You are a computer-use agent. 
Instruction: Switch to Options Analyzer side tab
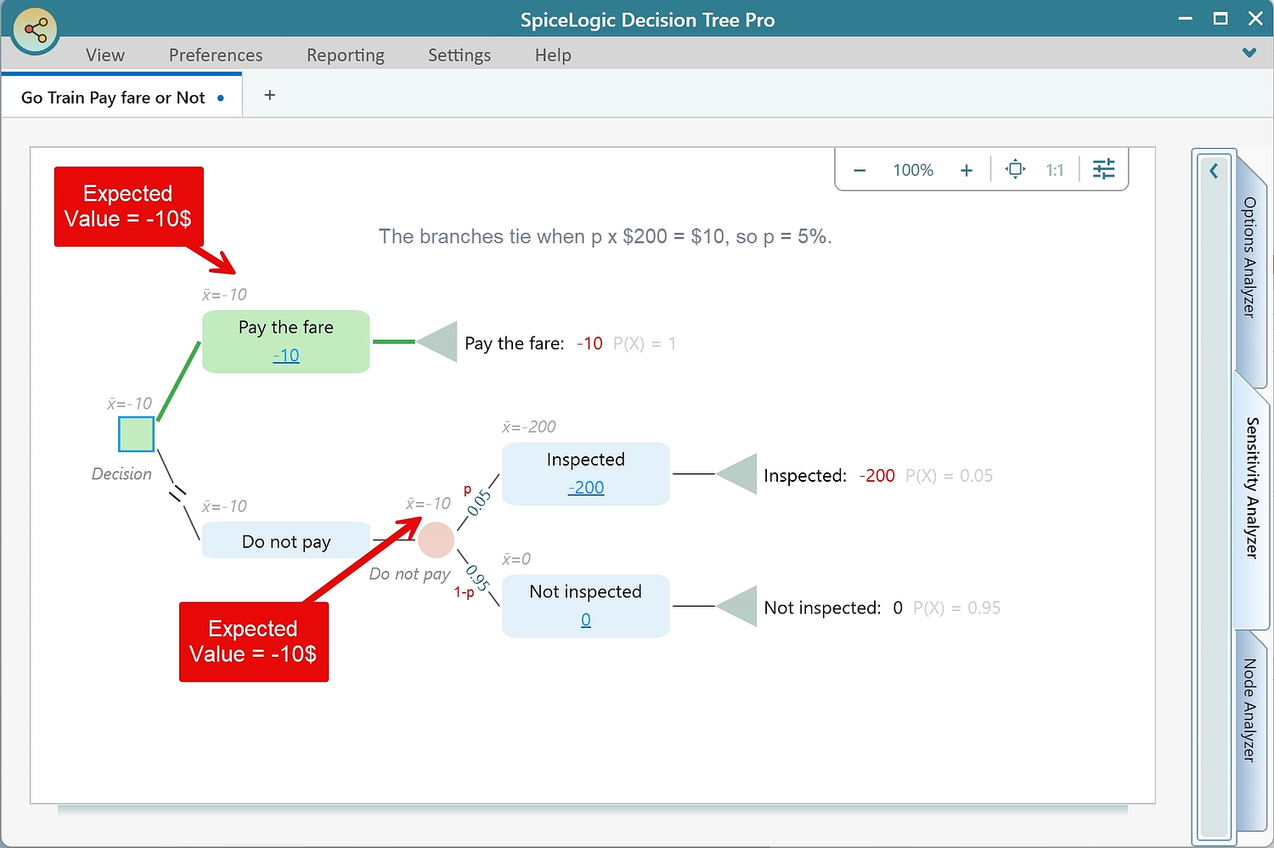point(1249,257)
